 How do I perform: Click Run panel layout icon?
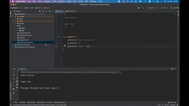coord(14,89)
